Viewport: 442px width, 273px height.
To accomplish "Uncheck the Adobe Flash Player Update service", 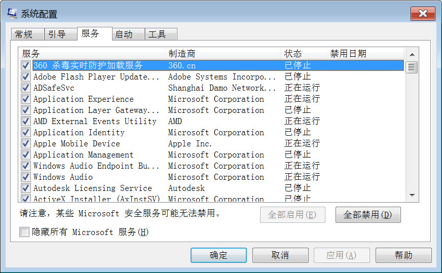I will tap(25, 77).
